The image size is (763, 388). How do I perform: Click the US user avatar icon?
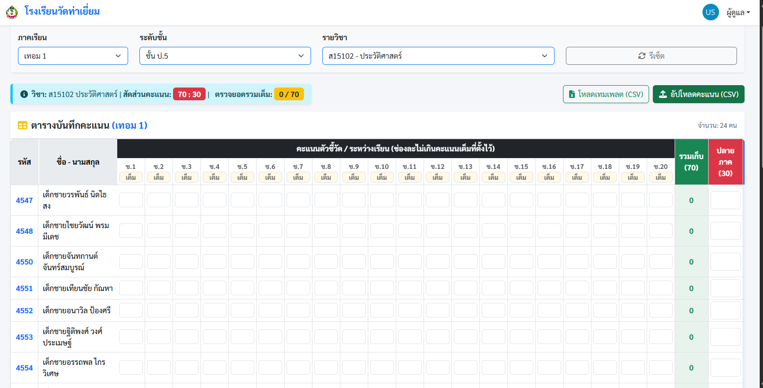[711, 12]
